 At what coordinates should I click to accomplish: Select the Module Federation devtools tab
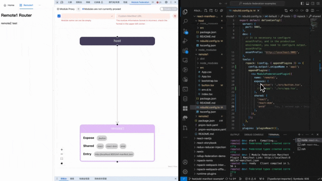click(140, 2)
